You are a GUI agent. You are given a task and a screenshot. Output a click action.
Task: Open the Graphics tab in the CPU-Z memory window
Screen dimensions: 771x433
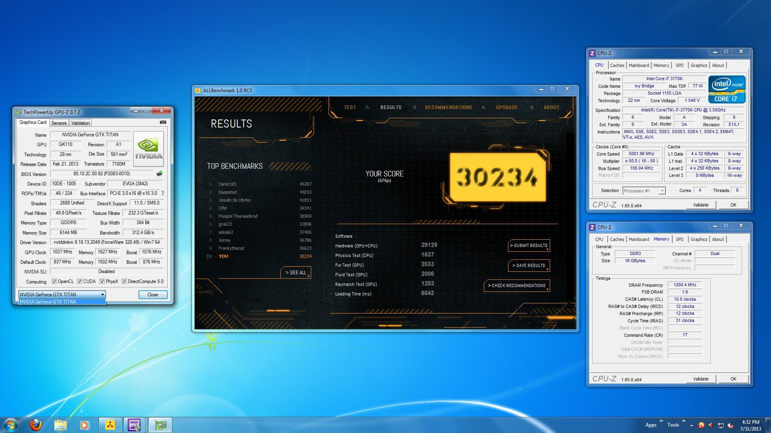(699, 239)
